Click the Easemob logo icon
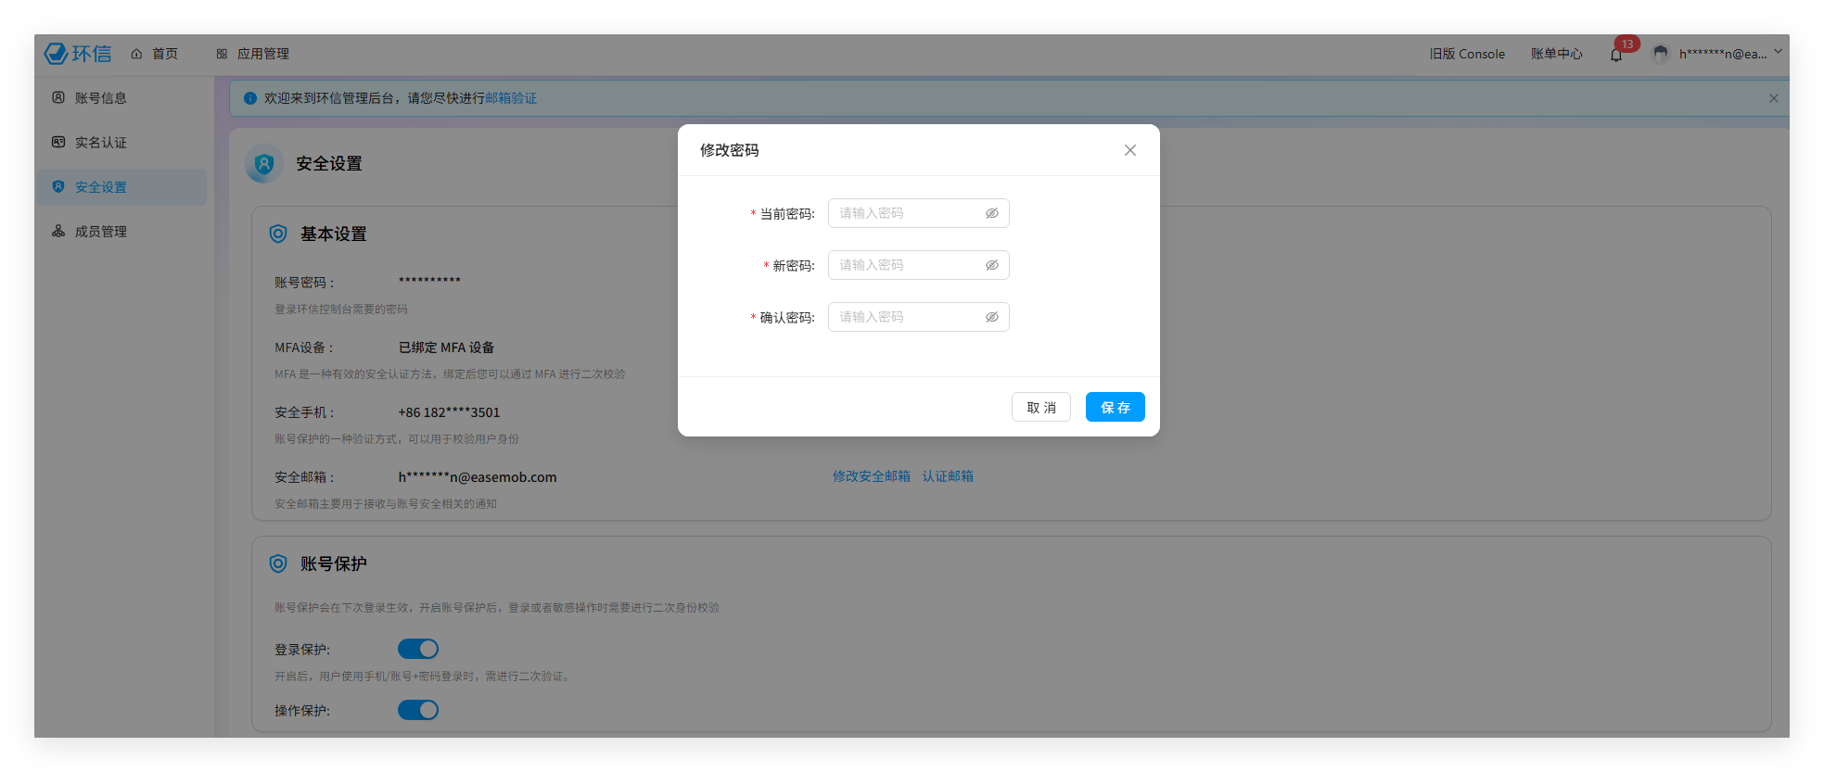Screen dimensions: 1824x772 pyautogui.click(x=57, y=54)
